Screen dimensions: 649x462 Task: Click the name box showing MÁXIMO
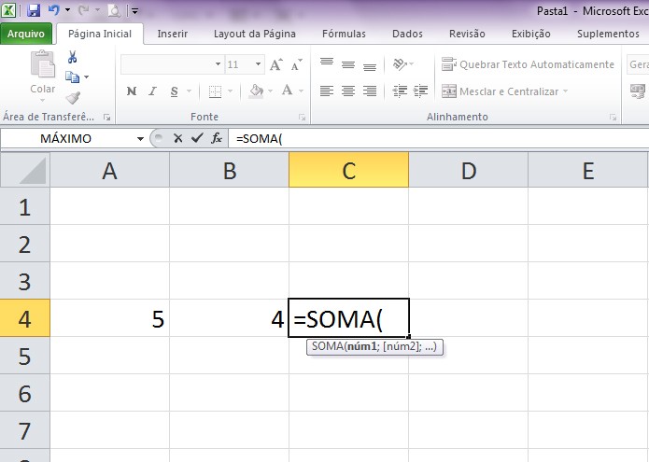point(66,138)
